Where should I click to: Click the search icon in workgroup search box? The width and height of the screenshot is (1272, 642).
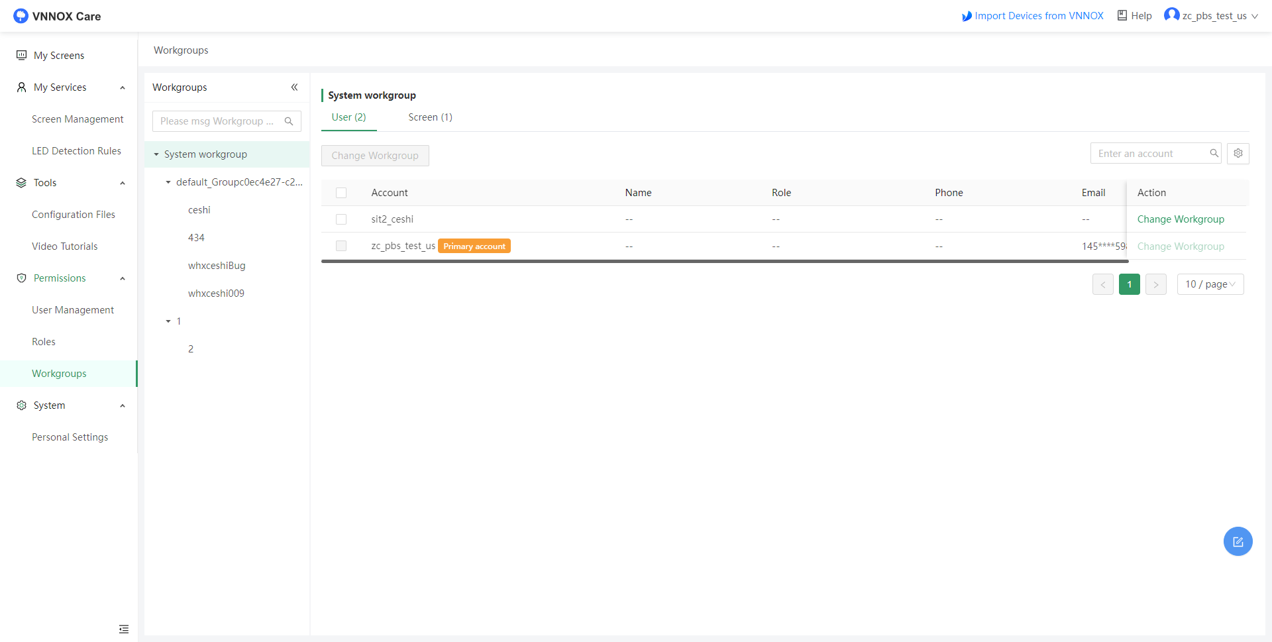289,121
